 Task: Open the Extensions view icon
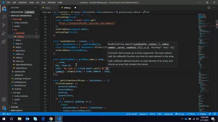(x=4, y=42)
